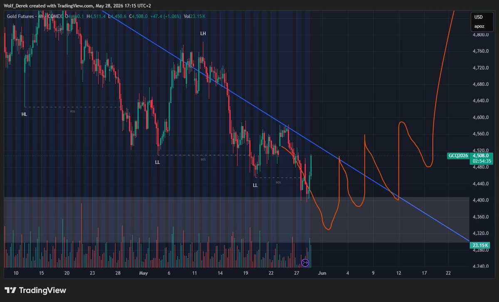Click the LL label near May 6
This screenshot has height=302, width=499.
click(x=158, y=162)
